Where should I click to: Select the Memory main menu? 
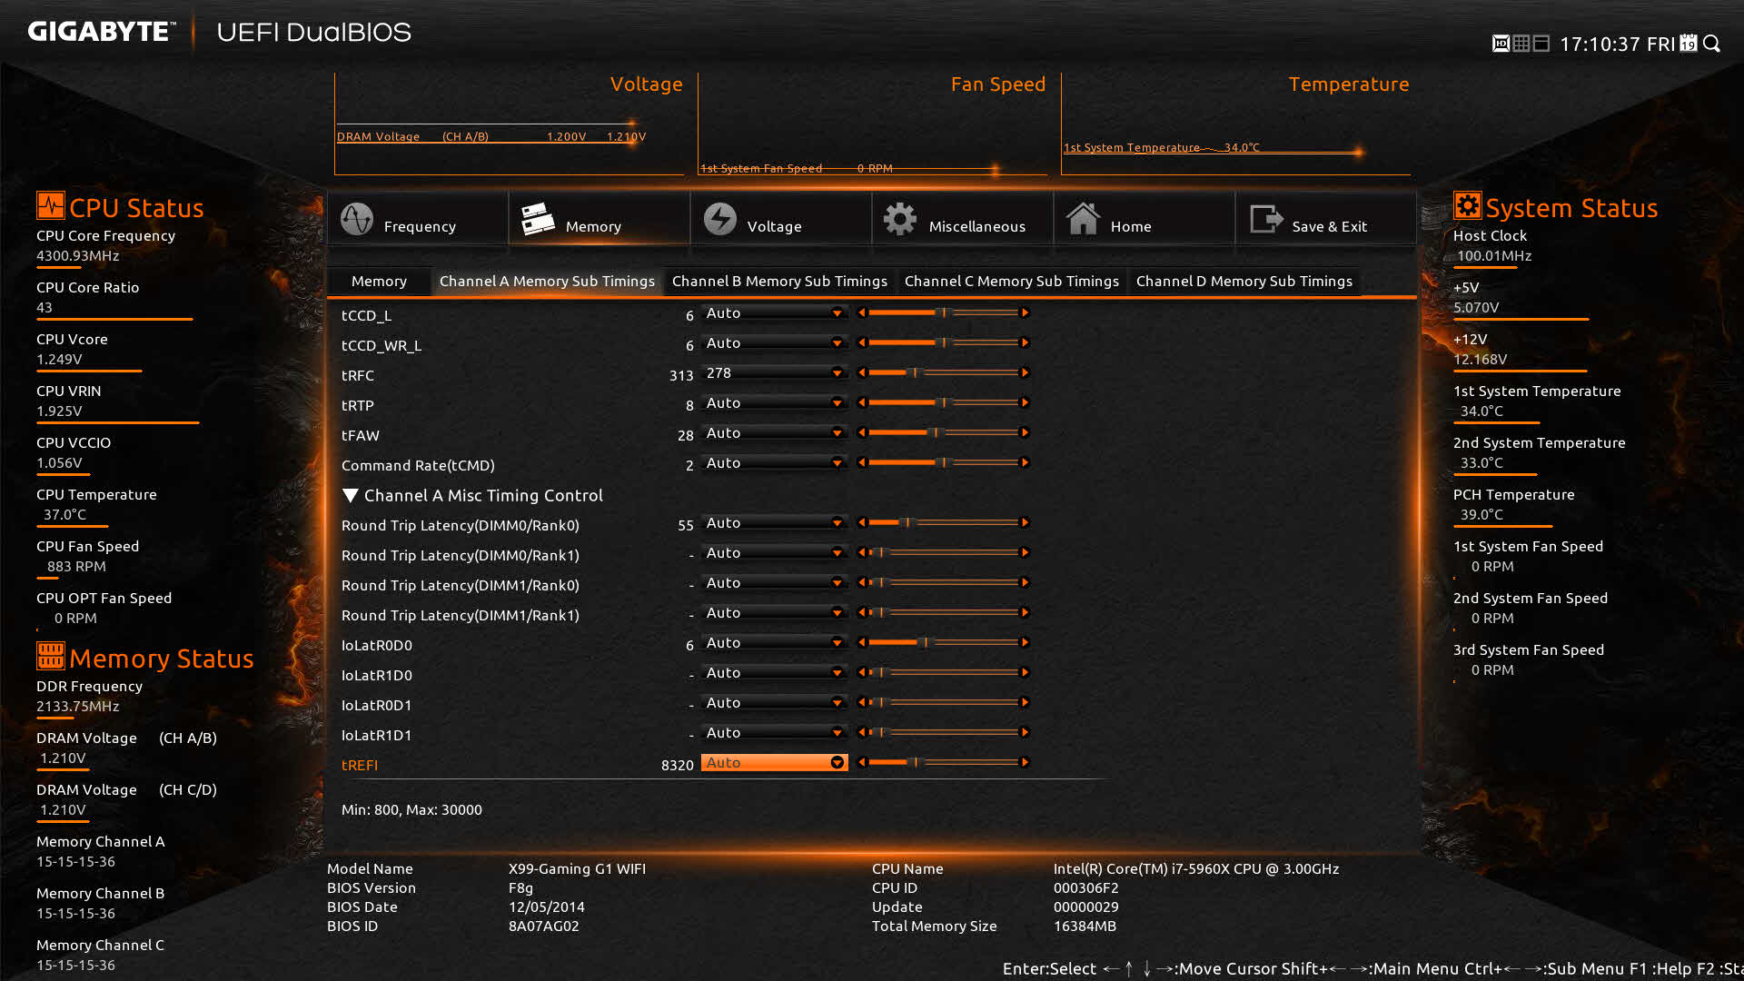[x=599, y=219]
